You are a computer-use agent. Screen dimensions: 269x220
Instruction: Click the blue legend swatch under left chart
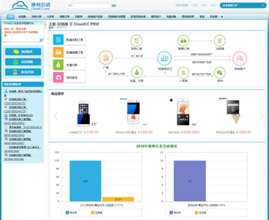(x=68, y=213)
